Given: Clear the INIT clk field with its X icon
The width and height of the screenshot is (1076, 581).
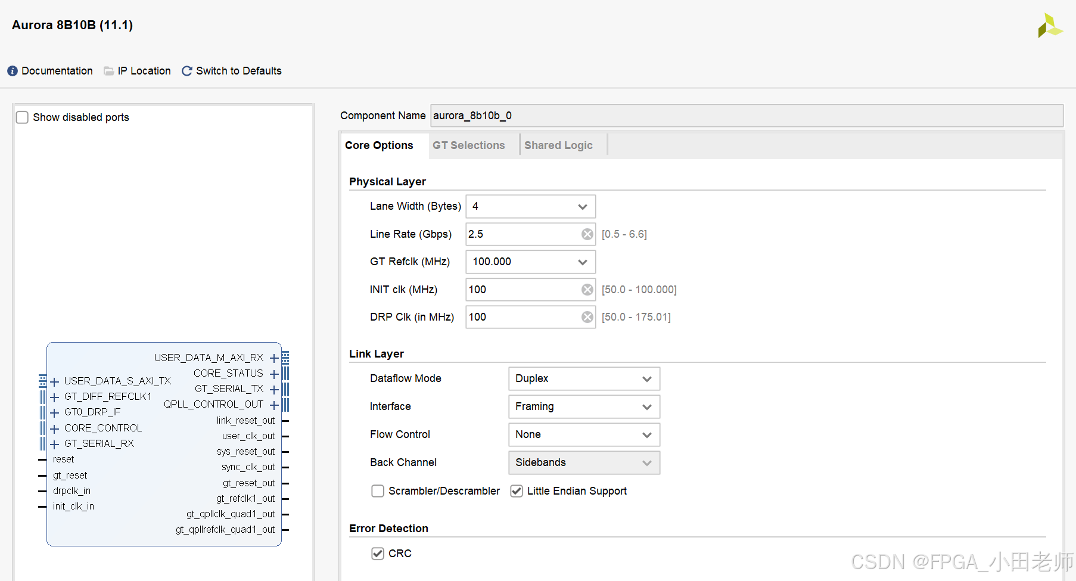Looking at the screenshot, I should coord(587,290).
